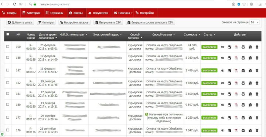Bookmark page with heart icon

(x=244, y=4)
